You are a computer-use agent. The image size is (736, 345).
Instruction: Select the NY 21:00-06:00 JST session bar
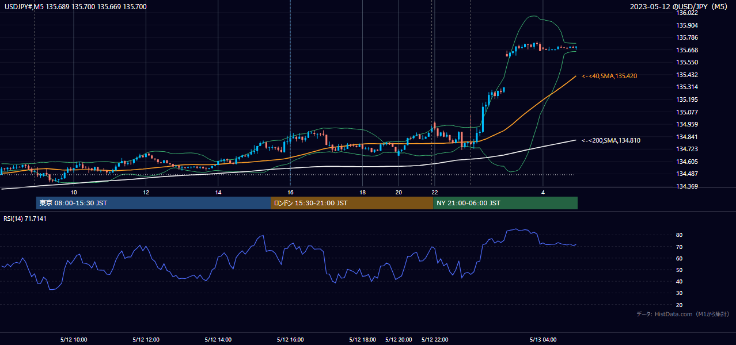pyautogui.click(x=505, y=203)
